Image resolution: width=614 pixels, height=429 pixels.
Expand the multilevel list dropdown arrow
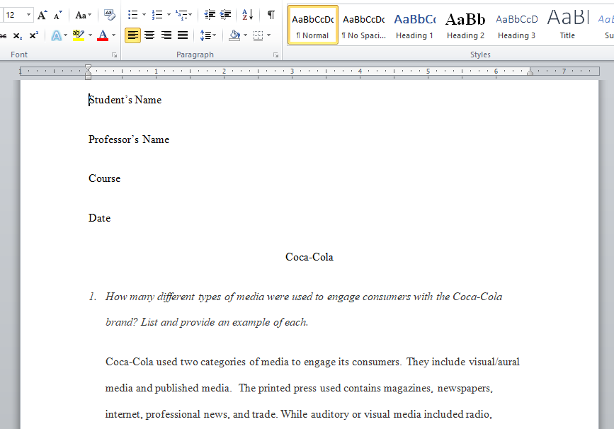[x=191, y=16]
